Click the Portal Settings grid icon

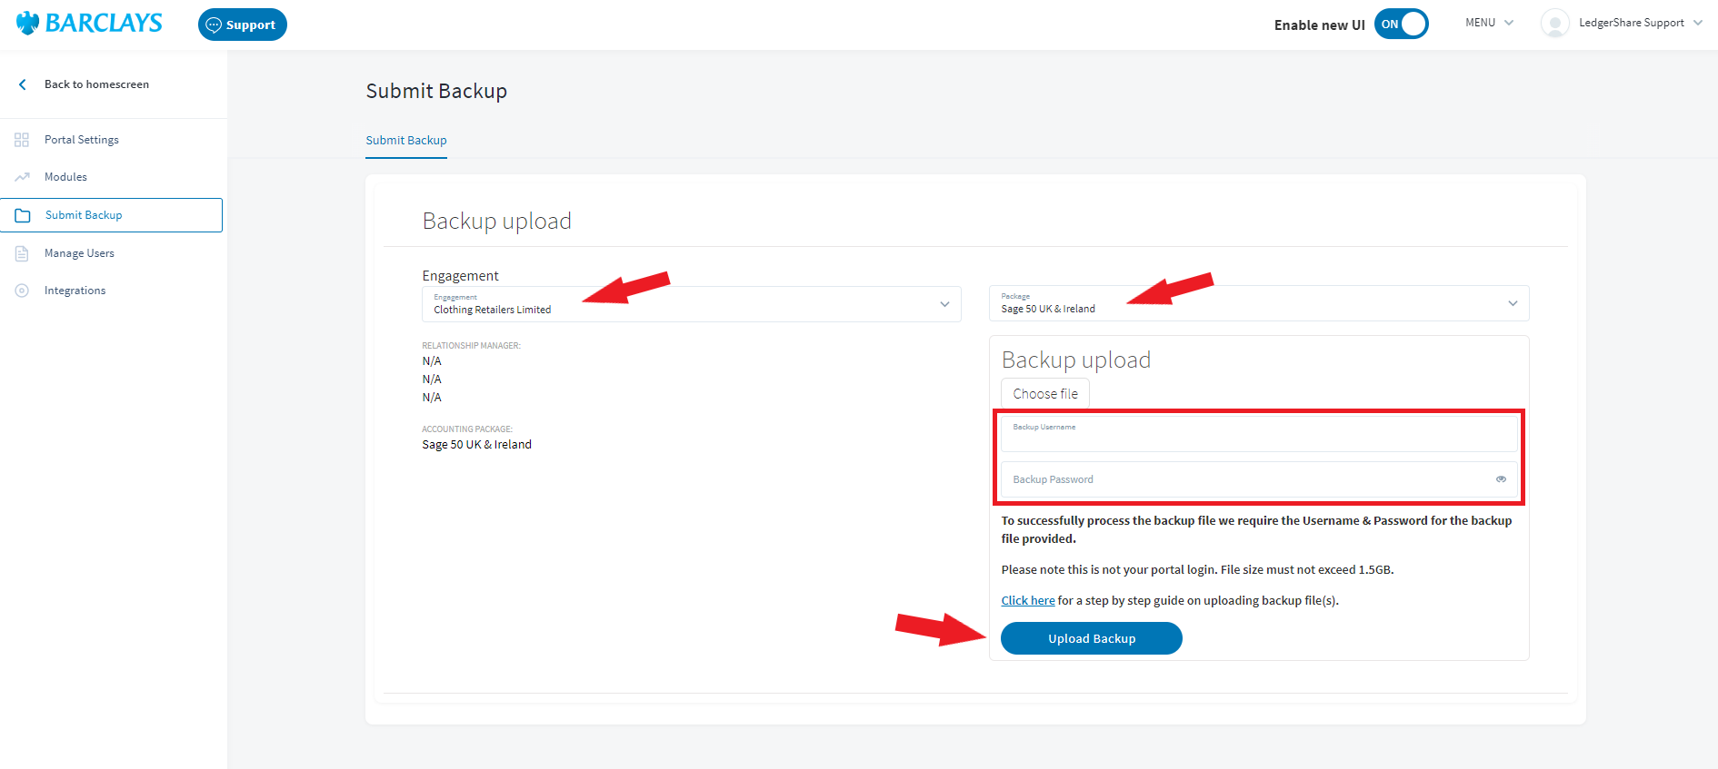pos(22,140)
